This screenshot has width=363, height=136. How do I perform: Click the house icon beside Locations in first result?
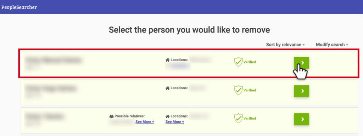tap(168, 60)
